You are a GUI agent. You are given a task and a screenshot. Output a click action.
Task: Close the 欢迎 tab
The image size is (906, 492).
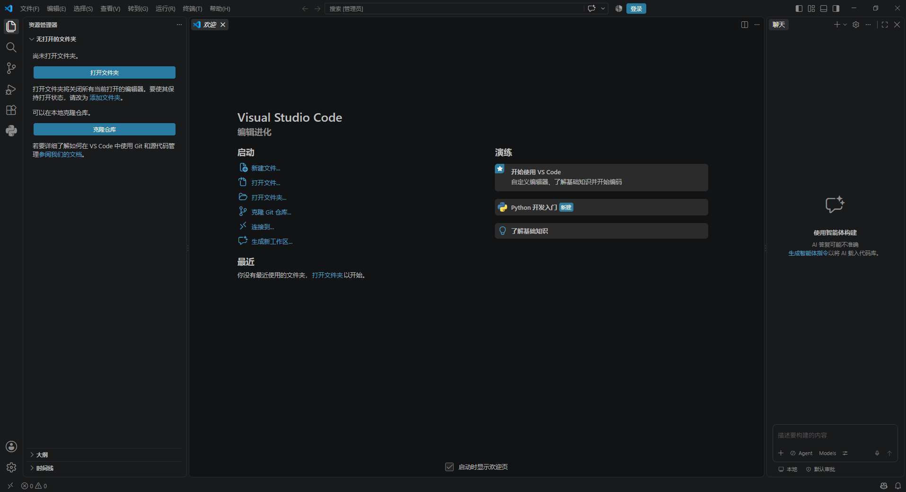(x=223, y=25)
